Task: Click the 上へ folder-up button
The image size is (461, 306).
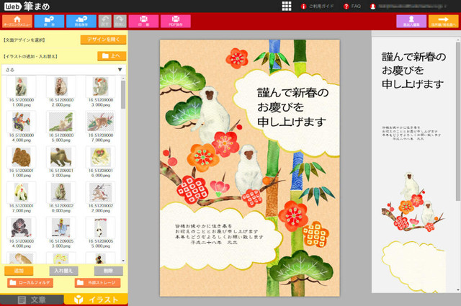Action: click(112, 56)
